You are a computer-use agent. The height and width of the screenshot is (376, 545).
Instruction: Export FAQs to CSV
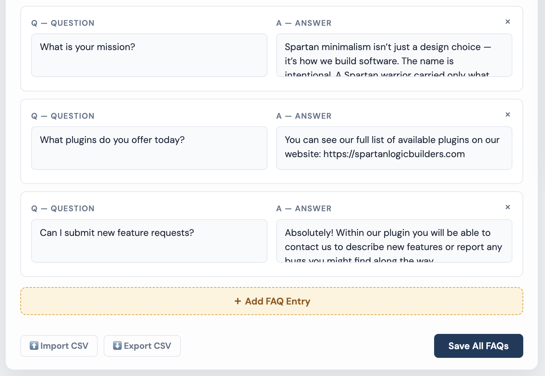[x=142, y=346]
